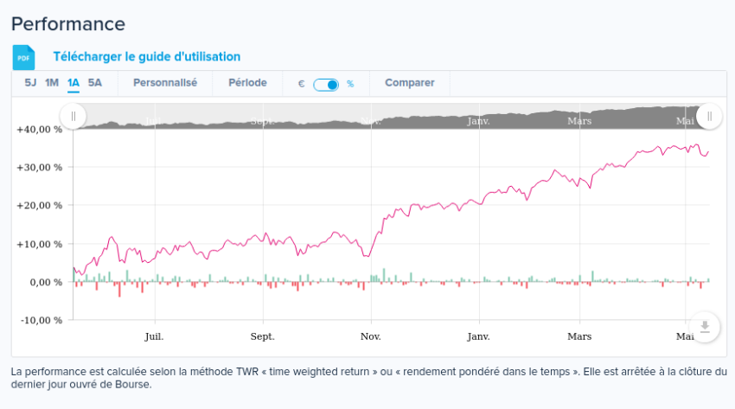Click the % symbol beside the switch
This screenshot has height=409, width=735.
(350, 84)
